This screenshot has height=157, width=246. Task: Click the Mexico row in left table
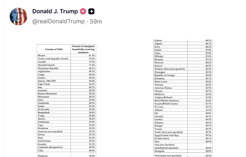point(66,119)
